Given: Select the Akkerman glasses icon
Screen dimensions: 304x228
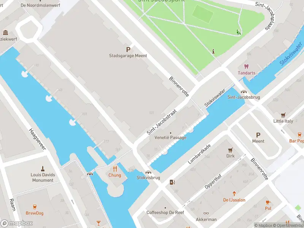Looking at the screenshot, I should pyautogui.click(x=206, y=213).
